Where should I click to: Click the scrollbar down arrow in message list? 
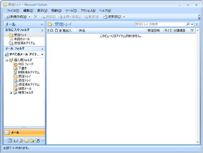tap(198, 142)
